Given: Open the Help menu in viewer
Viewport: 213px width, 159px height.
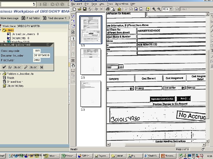Looking at the screenshot, I should point(133,4).
